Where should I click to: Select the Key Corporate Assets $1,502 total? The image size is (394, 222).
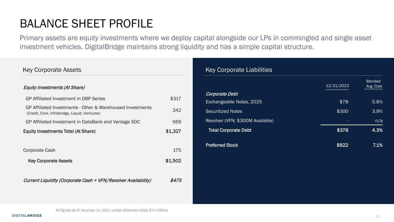tap(173, 161)
